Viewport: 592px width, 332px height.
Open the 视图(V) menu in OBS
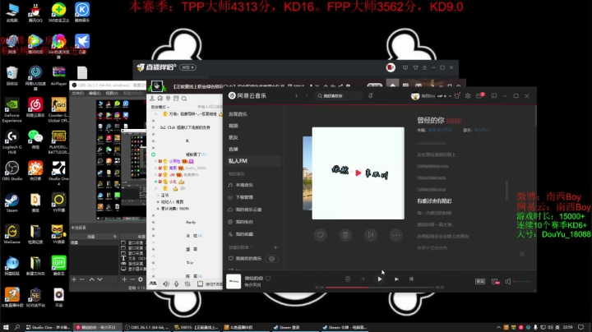pos(112,93)
